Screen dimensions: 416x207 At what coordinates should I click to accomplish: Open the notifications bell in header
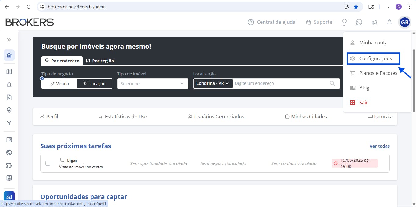[389, 22]
